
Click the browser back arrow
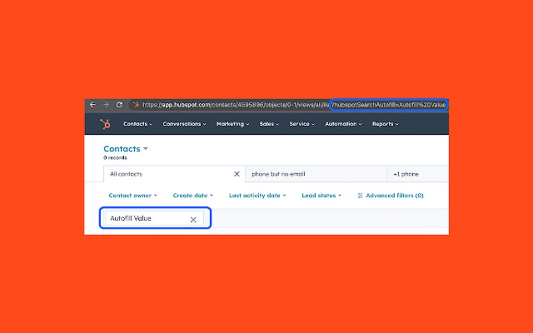(93, 104)
